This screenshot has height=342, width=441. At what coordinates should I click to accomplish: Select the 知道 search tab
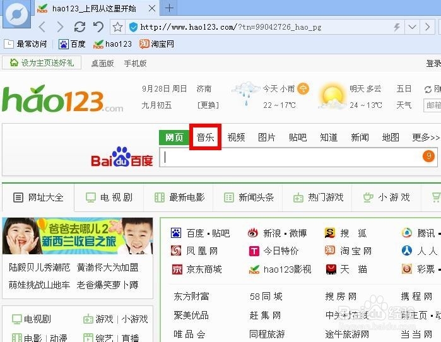coord(329,138)
